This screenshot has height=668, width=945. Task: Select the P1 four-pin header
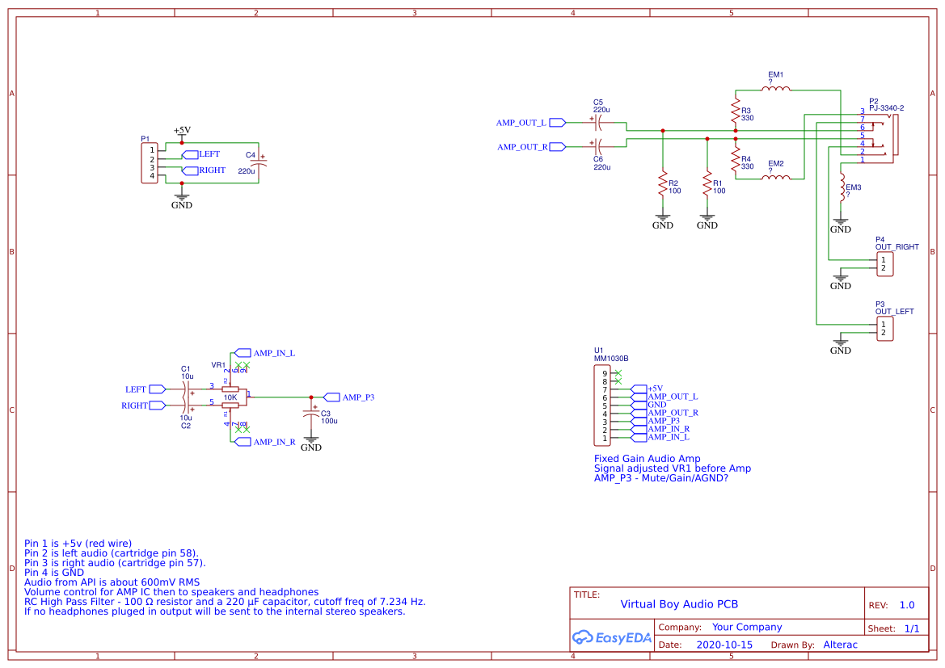point(150,163)
